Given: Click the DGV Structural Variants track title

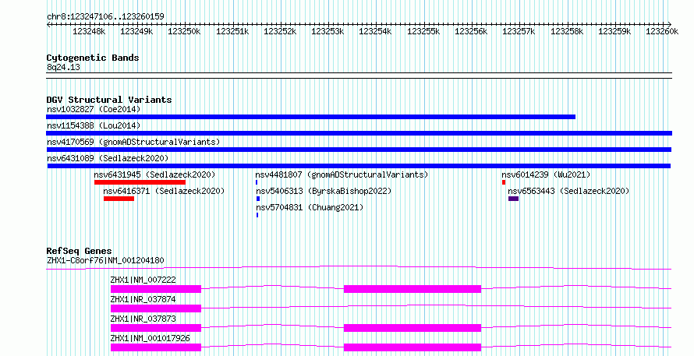Looking at the screenshot, I should pos(109,100).
